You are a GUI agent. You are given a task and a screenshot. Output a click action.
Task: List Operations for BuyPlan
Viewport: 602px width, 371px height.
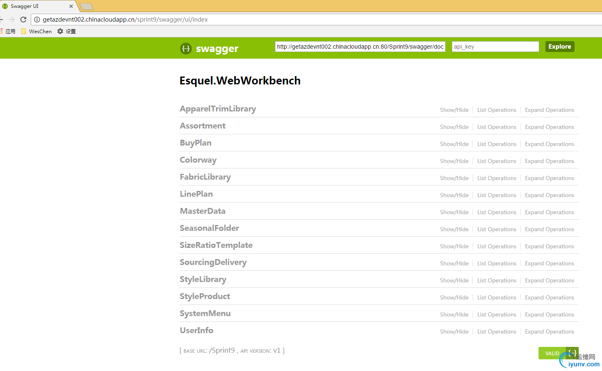[497, 144]
